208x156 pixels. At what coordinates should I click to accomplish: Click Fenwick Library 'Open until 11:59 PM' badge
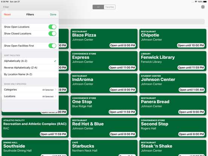[x=191, y=67]
